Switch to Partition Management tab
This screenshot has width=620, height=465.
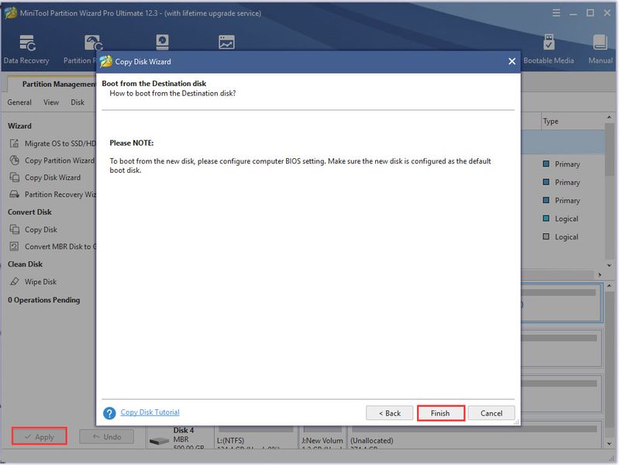point(59,84)
